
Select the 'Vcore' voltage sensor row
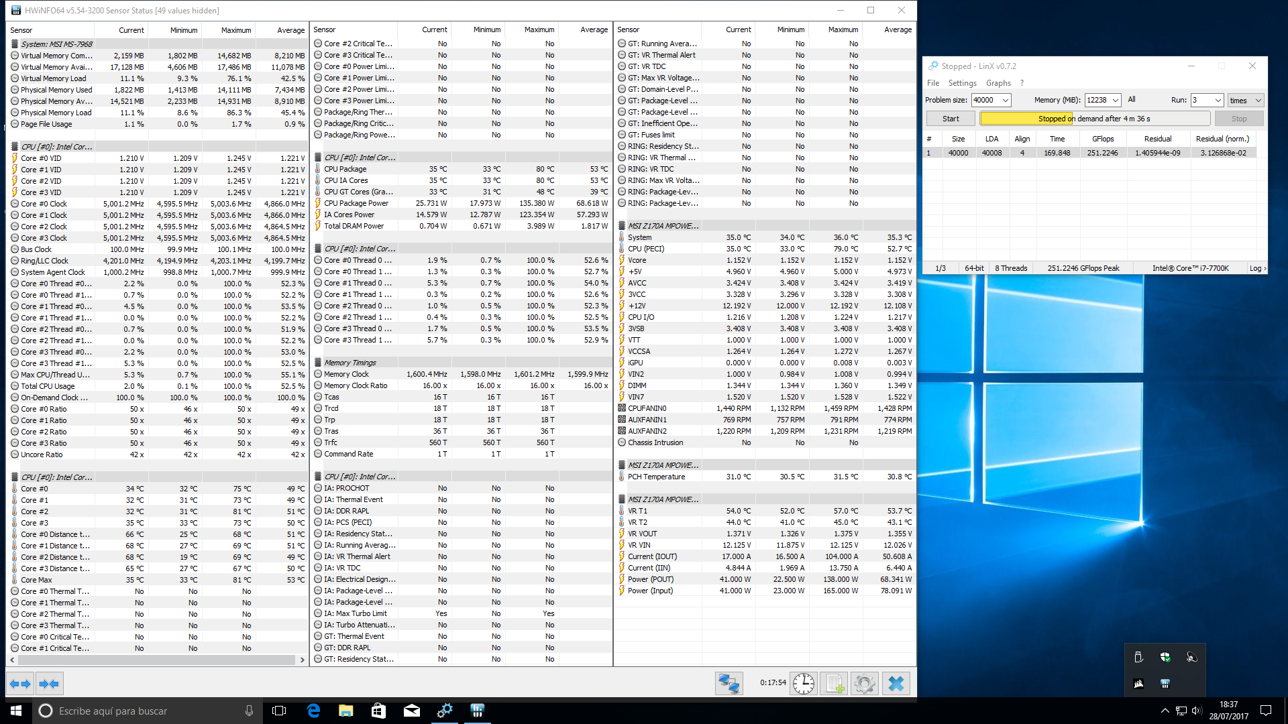765,260
